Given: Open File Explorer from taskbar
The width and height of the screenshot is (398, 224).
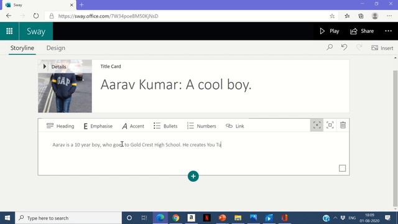Looking at the screenshot, I should 238,218.
